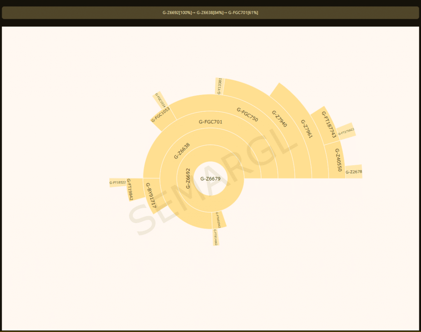421x332 pixels.
Task: Select the G-Z6692 ring segment
Action: pyautogui.click(x=188, y=178)
